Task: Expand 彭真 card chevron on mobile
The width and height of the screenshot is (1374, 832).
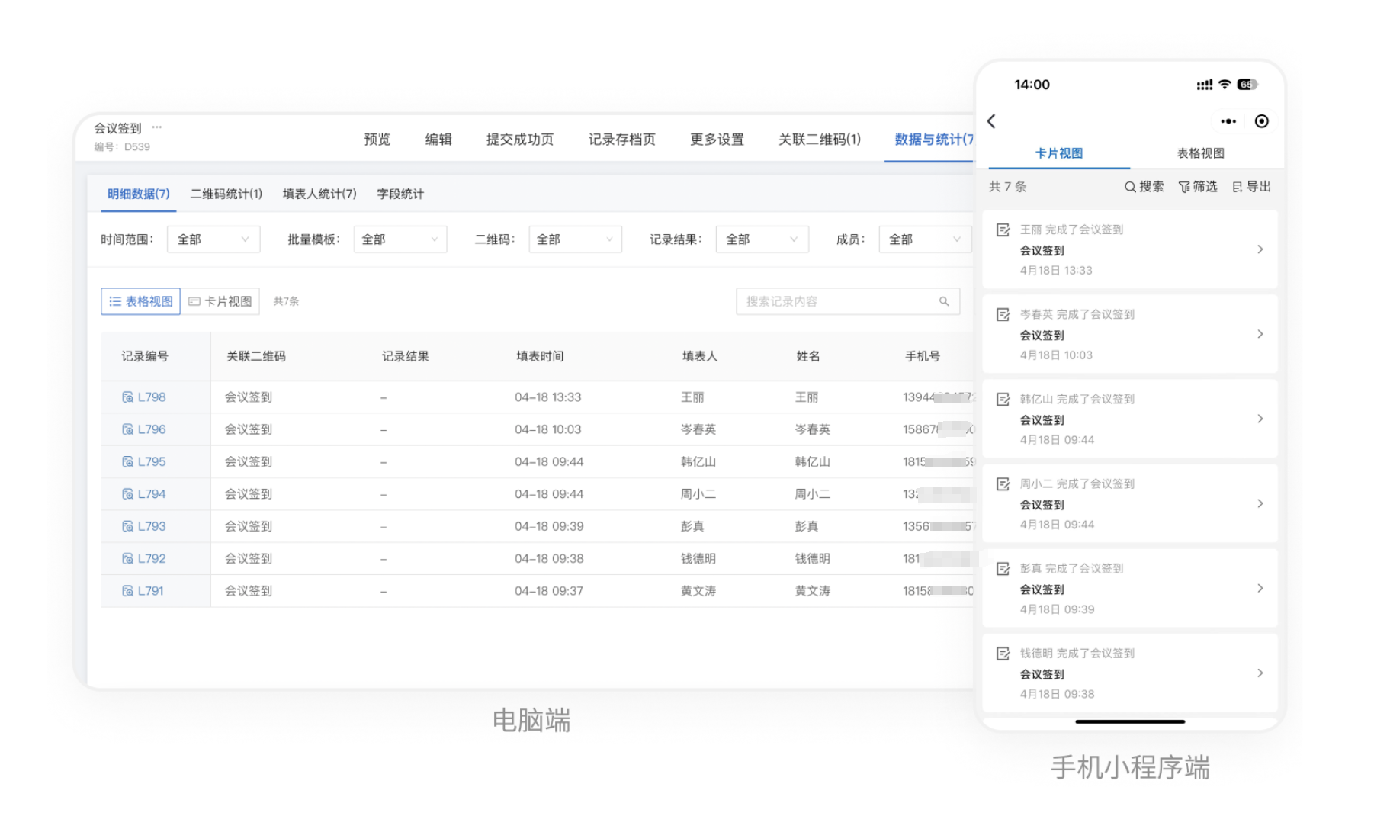Action: pyautogui.click(x=1260, y=588)
